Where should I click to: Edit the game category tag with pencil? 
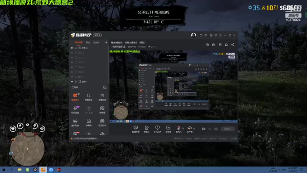click(119, 47)
